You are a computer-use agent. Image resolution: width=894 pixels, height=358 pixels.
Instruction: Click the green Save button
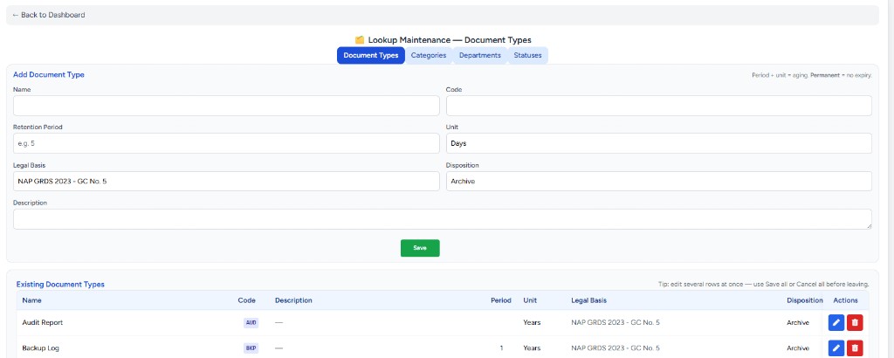coord(420,248)
